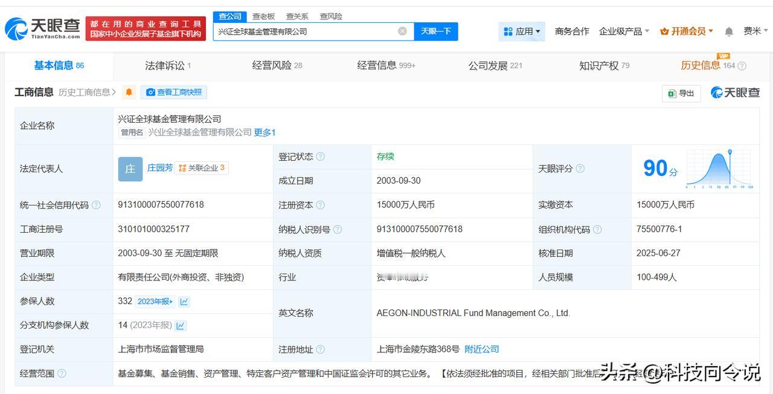Expand 更多1 former names

pyautogui.click(x=265, y=132)
